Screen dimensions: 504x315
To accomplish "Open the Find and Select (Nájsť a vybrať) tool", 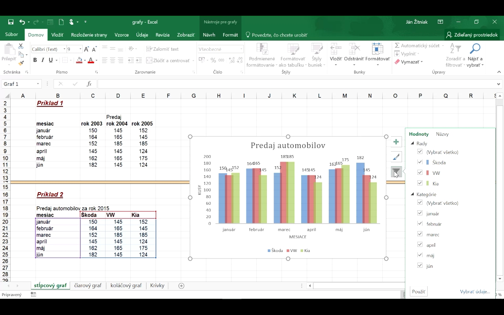I will 475,55.
